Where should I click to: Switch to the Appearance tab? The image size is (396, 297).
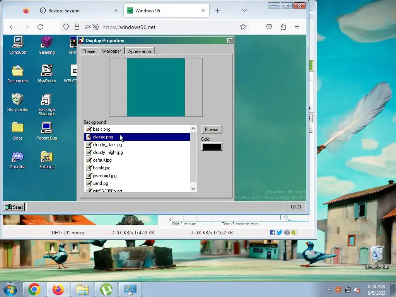(140, 51)
